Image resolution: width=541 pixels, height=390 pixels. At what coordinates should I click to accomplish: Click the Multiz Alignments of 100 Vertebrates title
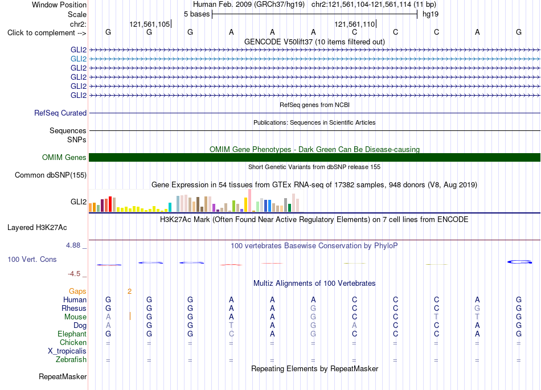pos(314,284)
